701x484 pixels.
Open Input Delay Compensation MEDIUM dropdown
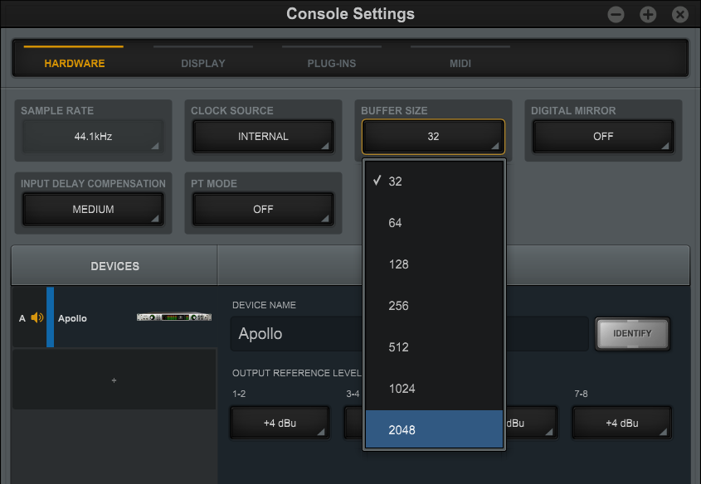(93, 209)
